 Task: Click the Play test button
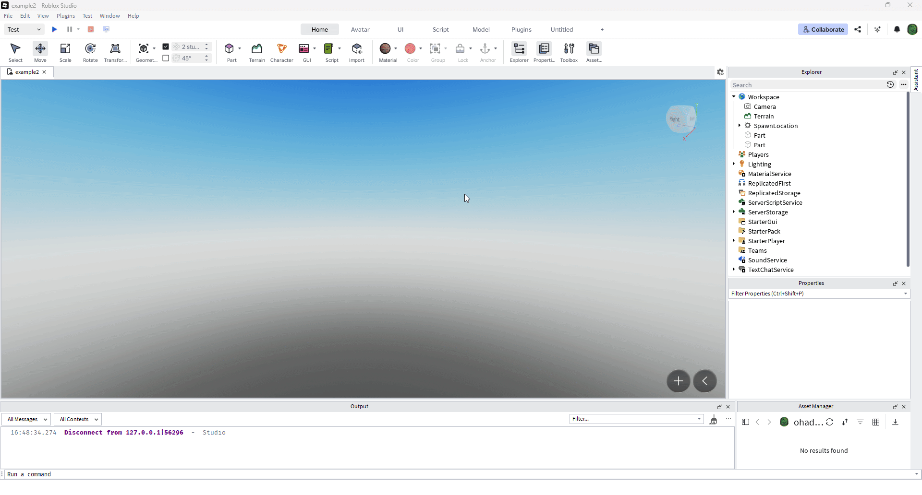(x=55, y=29)
